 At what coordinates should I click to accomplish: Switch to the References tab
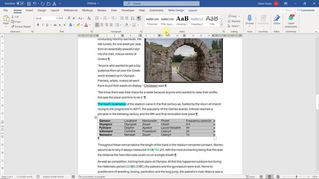pyautogui.click(x=71, y=10)
